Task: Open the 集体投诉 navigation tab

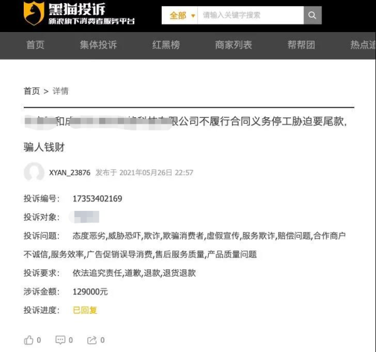Action: tap(98, 45)
